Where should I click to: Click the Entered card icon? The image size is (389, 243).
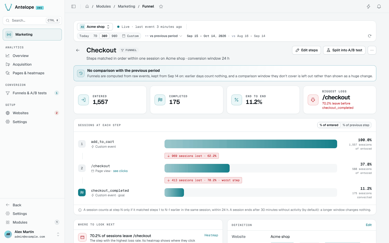pos(83,100)
